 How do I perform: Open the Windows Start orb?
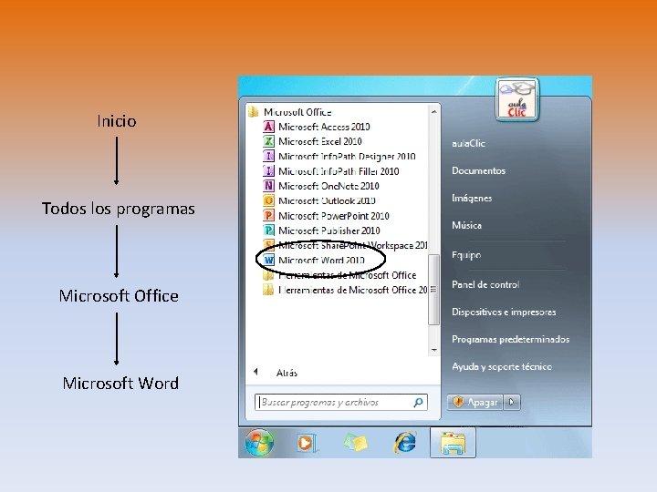click(x=259, y=442)
